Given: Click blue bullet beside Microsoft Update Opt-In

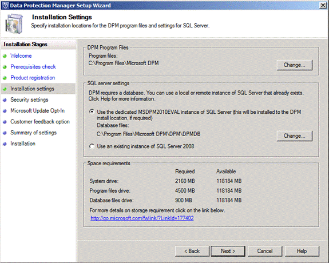Looking at the screenshot, I should [5, 111].
